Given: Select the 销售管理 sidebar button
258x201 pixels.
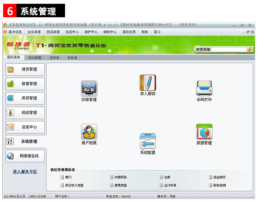Looking at the screenshot, I should (x=25, y=84).
